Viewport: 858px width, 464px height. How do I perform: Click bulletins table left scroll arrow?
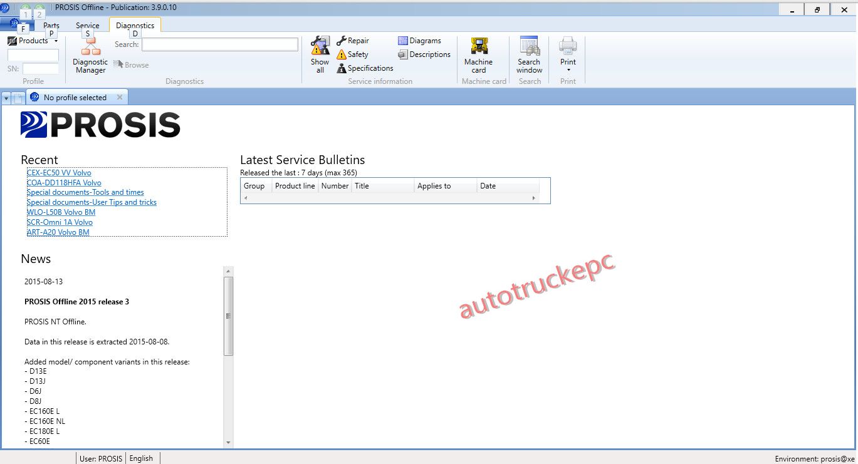click(x=246, y=198)
